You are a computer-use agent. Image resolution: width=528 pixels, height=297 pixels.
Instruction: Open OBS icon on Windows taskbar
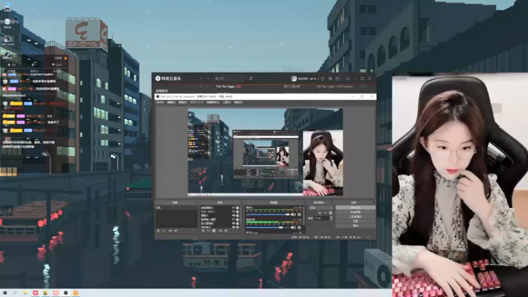[65, 293]
